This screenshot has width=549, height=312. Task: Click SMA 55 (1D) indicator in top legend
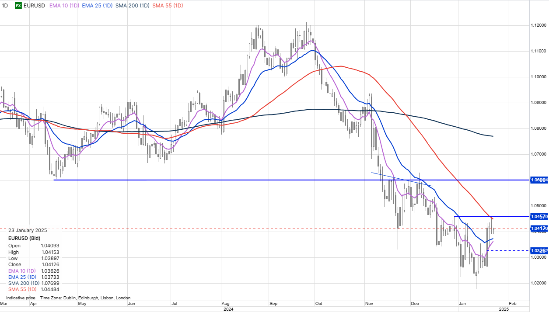(169, 6)
